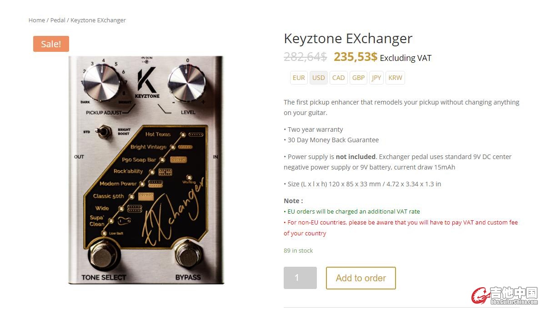
Task: Pick the KRW currency option
Action: (395, 78)
